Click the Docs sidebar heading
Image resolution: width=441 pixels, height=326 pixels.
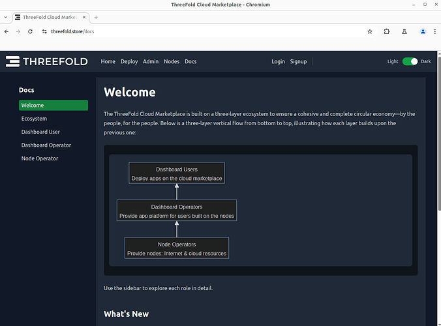point(27,90)
